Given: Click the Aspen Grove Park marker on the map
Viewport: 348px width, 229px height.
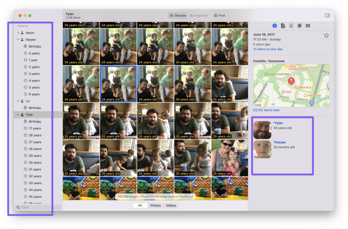Looking at the screenshot, I should point(266,74).
